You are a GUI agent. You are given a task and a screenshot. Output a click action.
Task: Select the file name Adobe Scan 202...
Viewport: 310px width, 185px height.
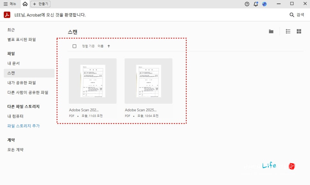(x=84, y=110)
